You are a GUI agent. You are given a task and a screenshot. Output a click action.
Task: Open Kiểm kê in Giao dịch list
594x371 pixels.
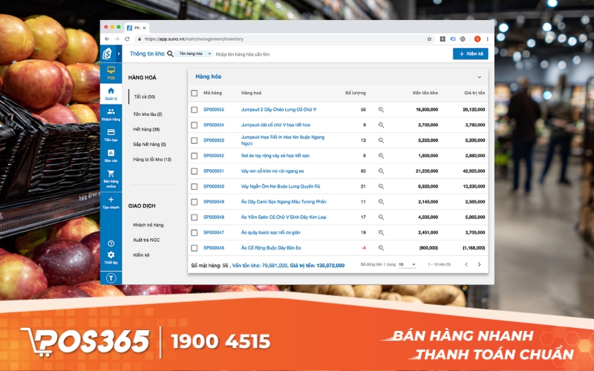click(141, 255)
